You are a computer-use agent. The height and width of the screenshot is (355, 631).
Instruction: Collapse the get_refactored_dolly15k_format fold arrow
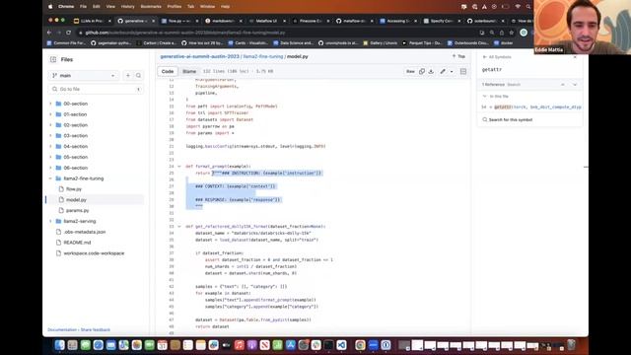point(179,227)
